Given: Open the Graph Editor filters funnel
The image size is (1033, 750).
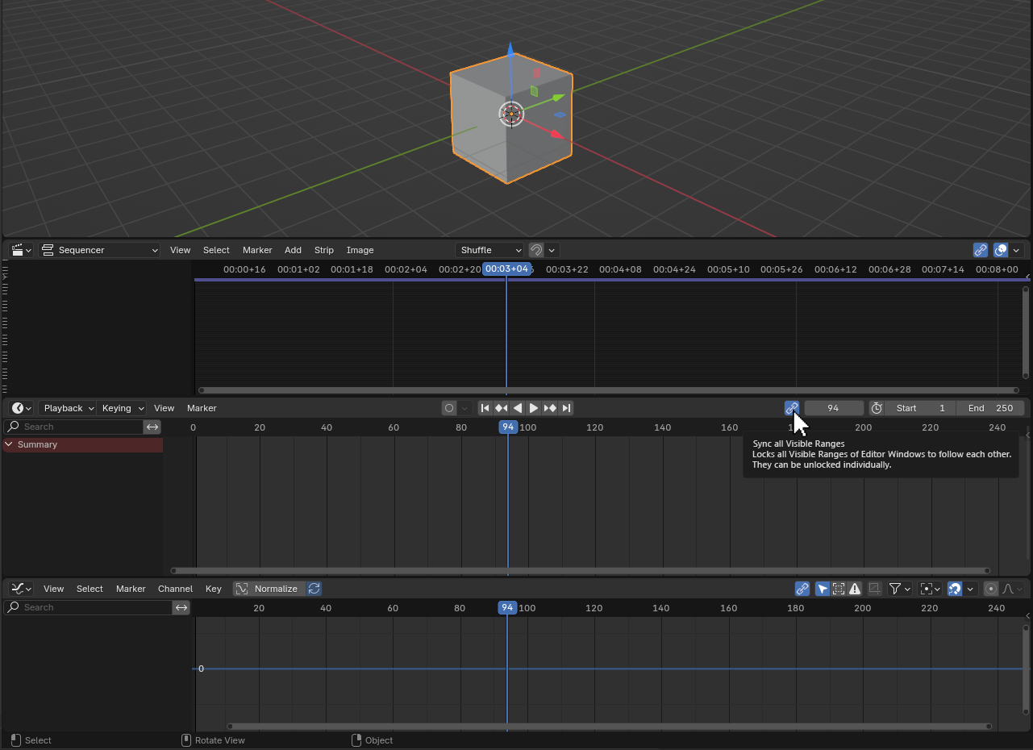Looking at the screenshot, I should pyautogui.click(x=899, y=589).
